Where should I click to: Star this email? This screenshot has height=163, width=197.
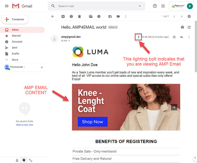(174, 37)
